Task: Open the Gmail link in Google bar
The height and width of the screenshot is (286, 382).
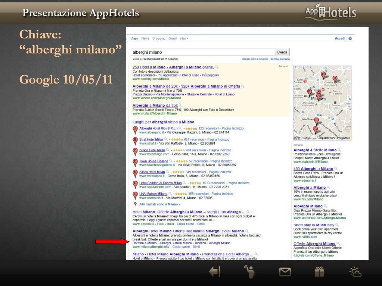Action: 173,38
